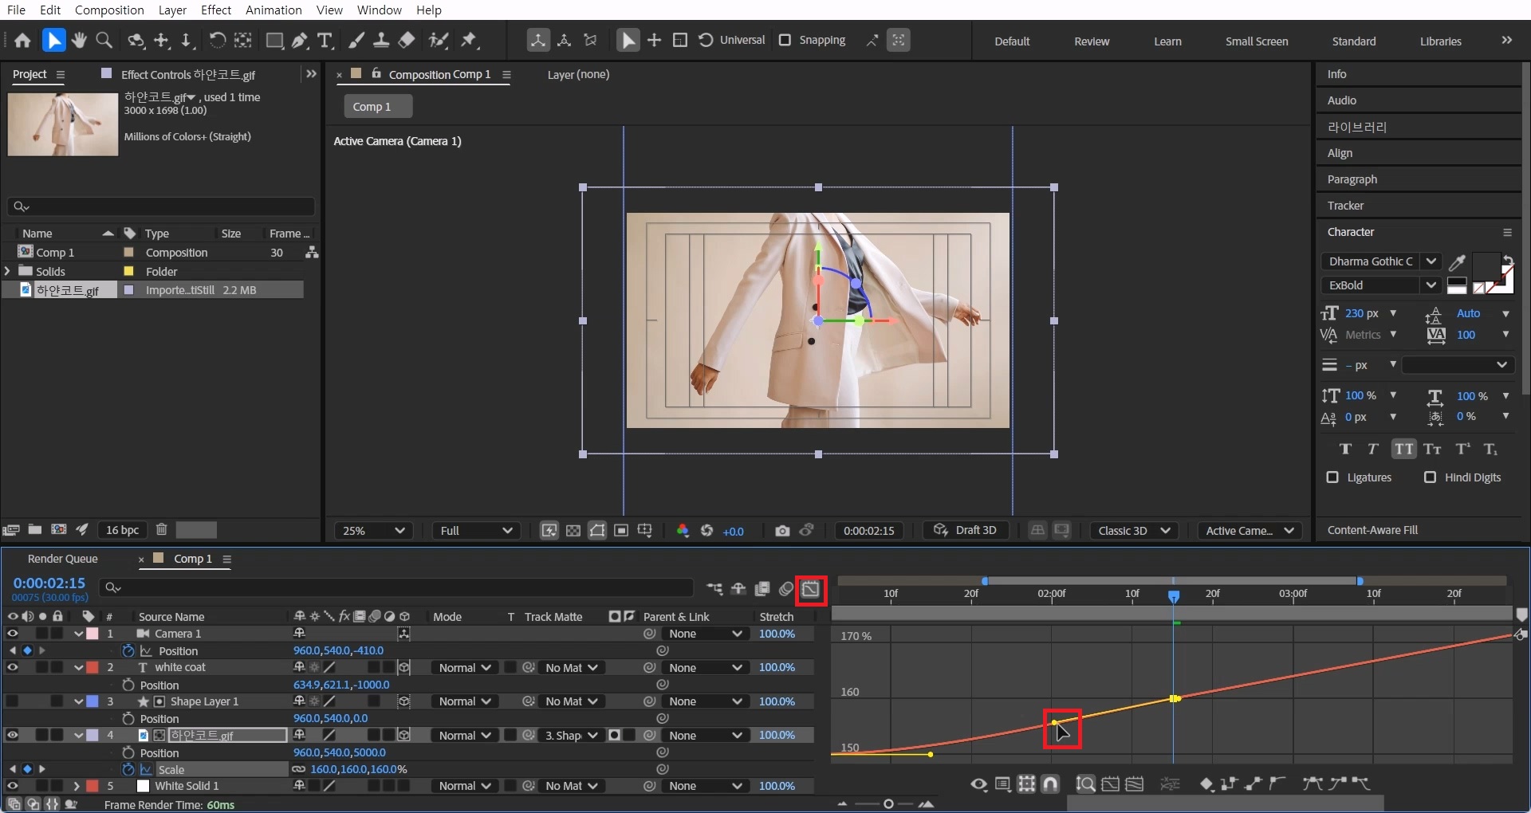Switch to the Render Queue tab
Screen dimensions: 1531x813
click(62, 559)
